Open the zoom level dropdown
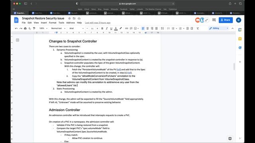This screenshot has height=143, width=255. tap(43, 28)
